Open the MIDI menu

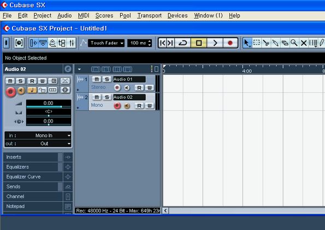coord(84,15)
